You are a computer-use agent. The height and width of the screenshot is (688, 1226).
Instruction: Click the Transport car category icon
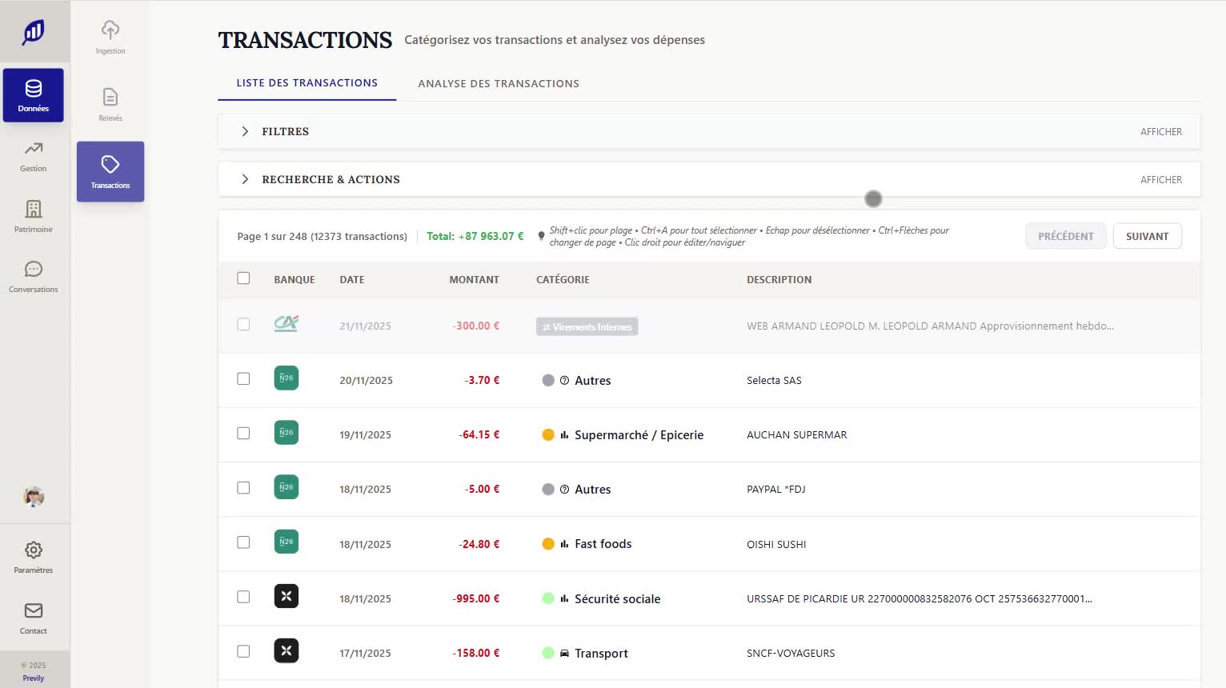(564, 654)
